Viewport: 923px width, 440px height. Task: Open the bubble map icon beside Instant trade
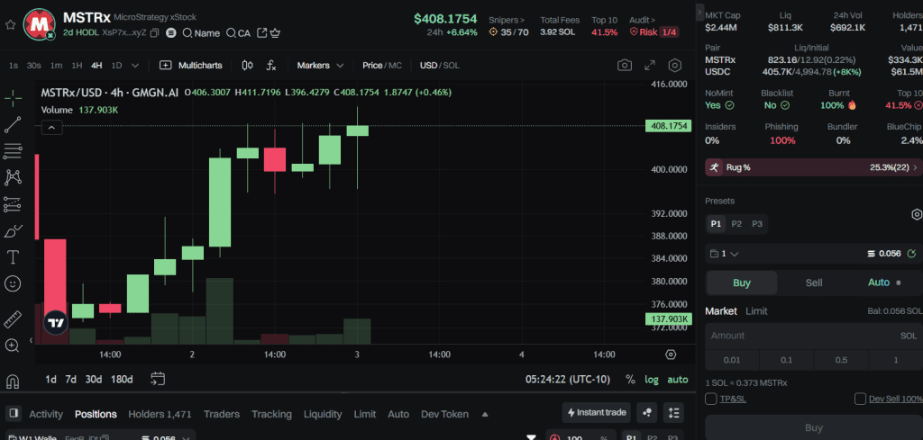[647, 413]
